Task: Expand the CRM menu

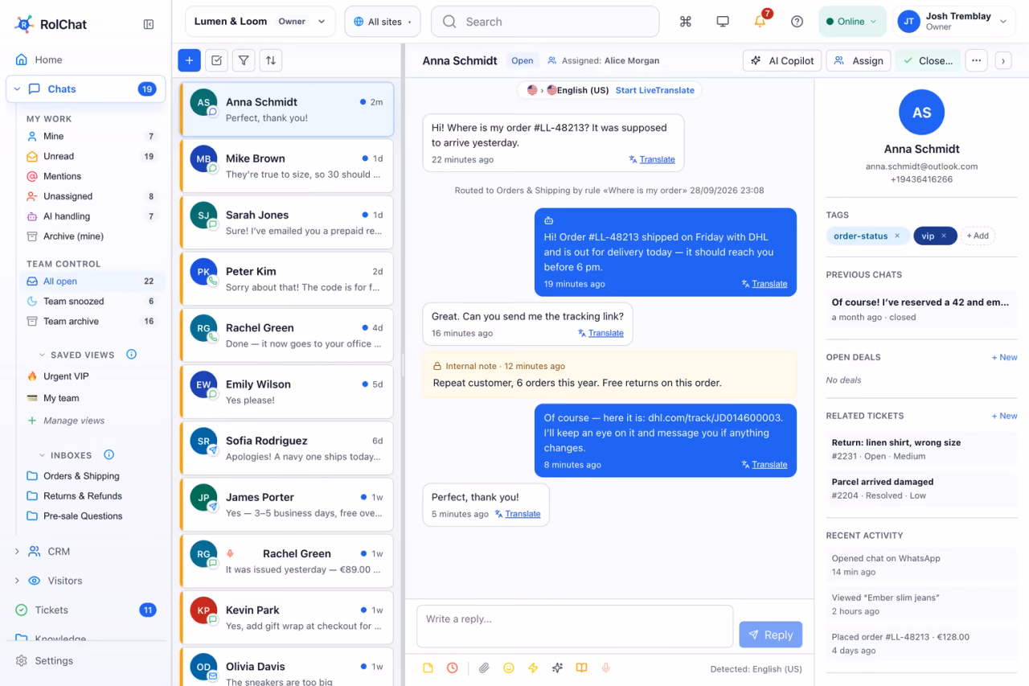Action: coord(17,552)
